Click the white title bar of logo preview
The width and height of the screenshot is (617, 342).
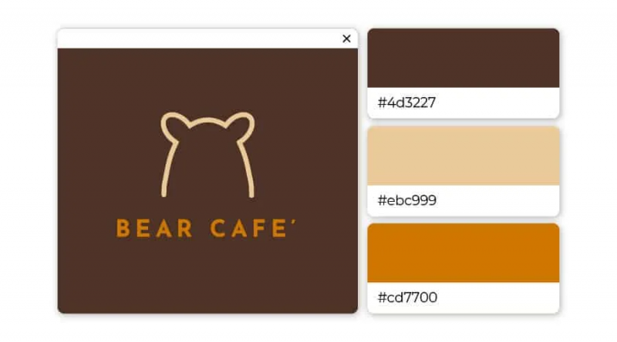(x=207, y=39)
